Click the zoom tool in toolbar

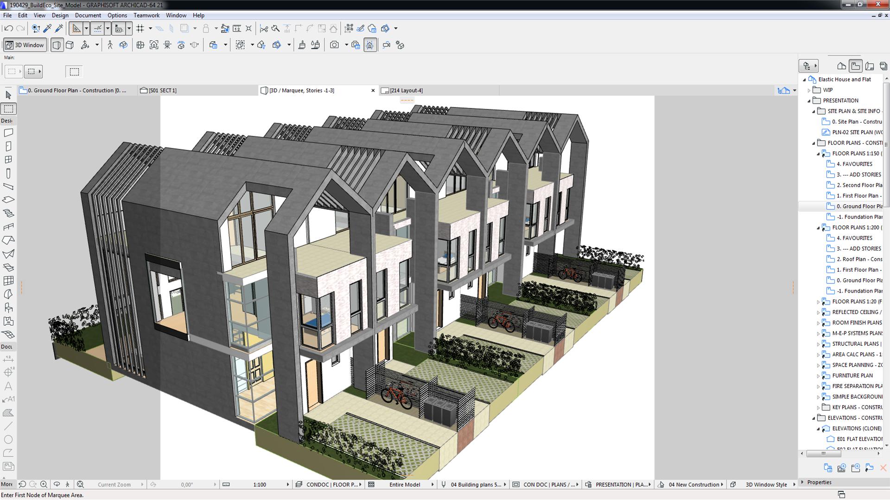coord(44,484)
